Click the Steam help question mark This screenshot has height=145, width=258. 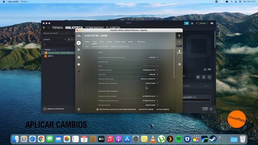[196, 23]
